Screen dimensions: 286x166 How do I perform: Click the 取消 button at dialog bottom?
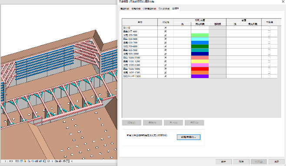(x=241, y=162)
